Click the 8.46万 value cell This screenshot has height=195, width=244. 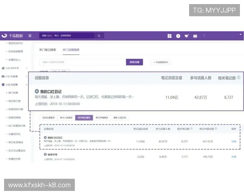[163, 156]
